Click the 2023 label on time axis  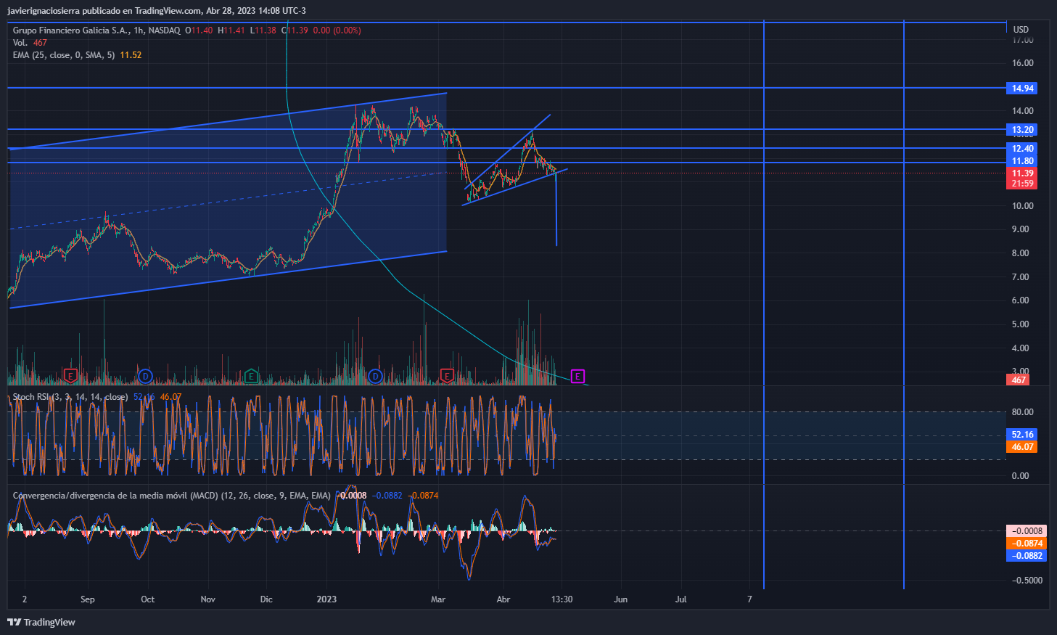[326, 599]
